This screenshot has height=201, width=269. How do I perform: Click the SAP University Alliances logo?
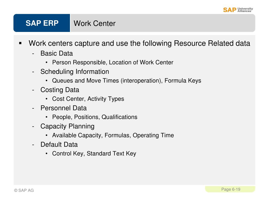tap(238, 10)
